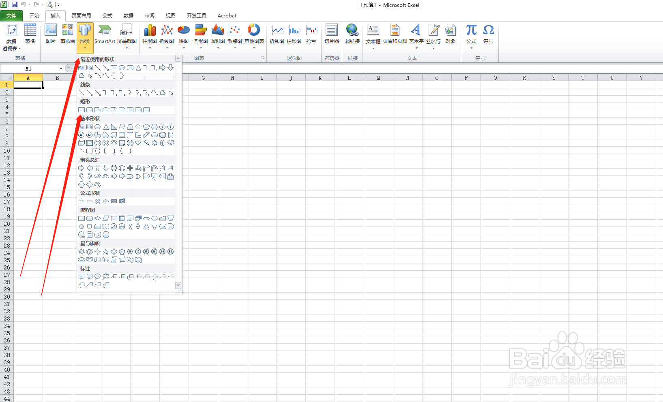Insert a 表格 table

[30, 34]
